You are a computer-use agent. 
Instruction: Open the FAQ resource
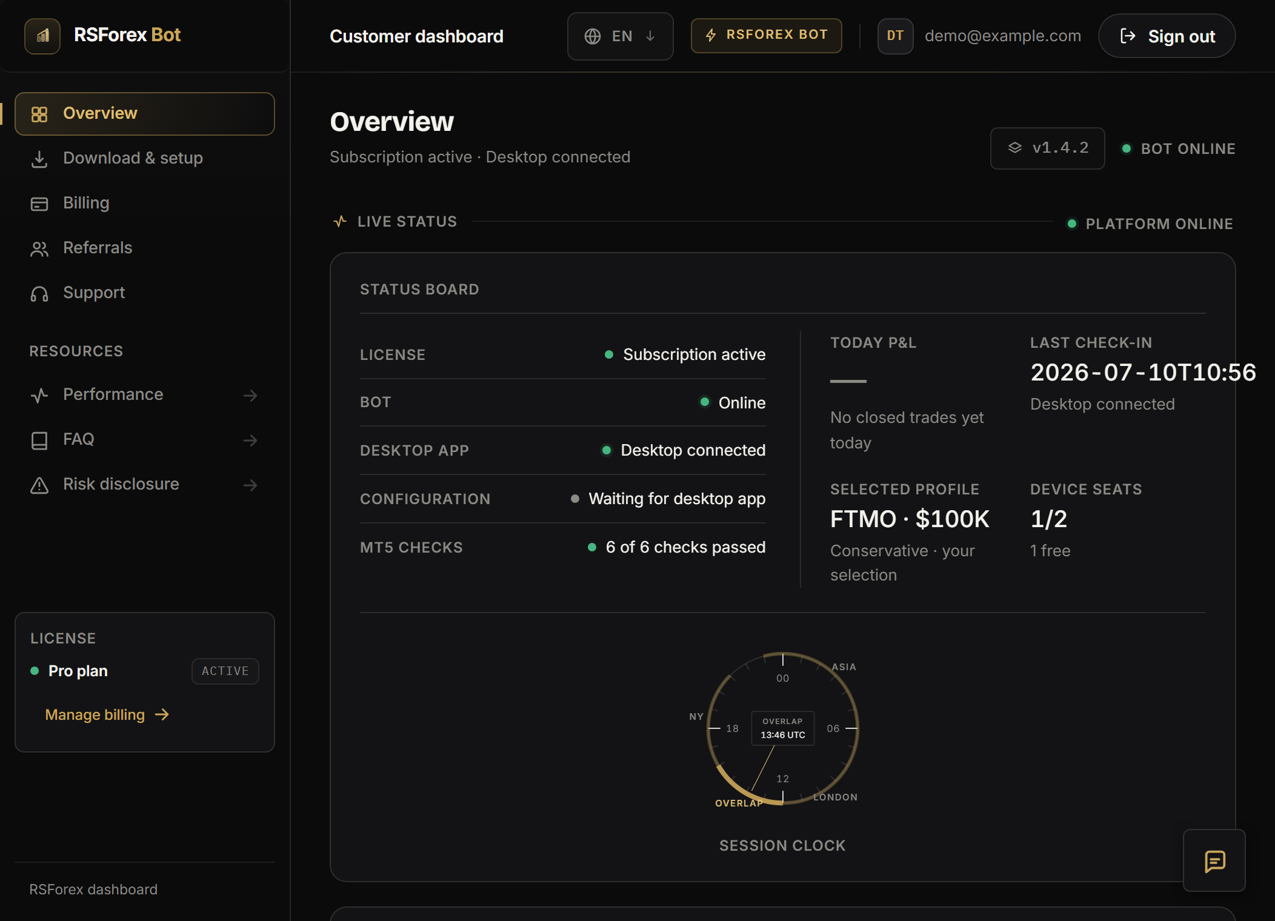144,439
